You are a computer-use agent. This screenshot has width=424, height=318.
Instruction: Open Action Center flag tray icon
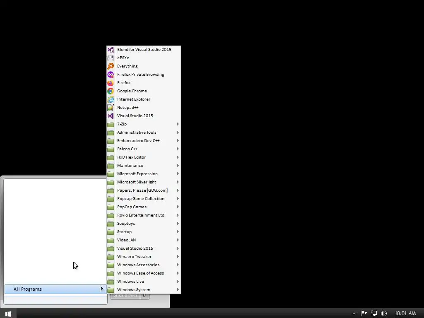364,313
